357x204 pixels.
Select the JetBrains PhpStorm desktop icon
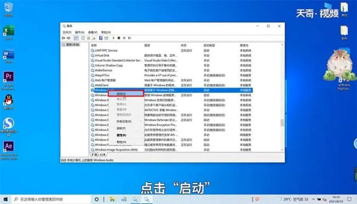344,84
